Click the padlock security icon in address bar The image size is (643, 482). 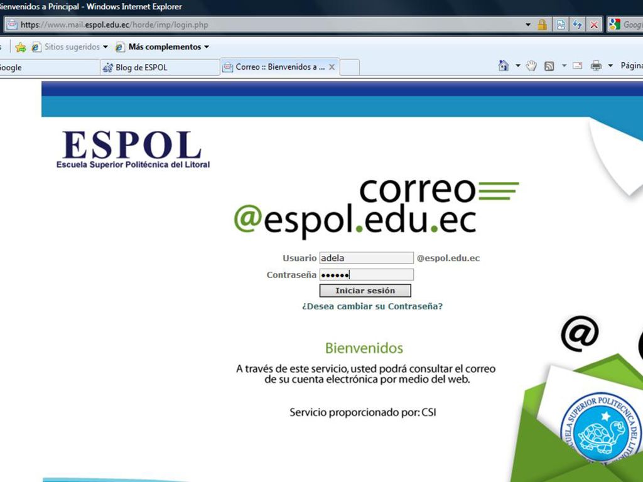542,24
